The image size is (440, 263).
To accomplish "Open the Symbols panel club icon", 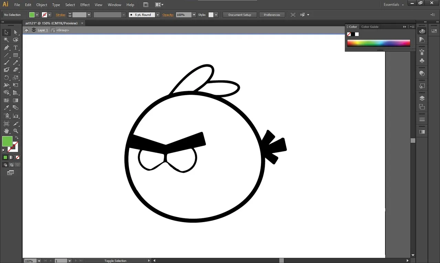I will click(422, 61).
